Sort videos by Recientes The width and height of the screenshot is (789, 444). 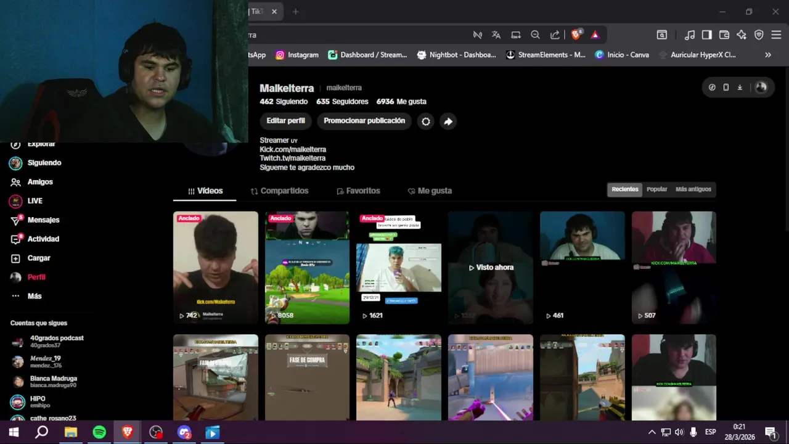coord(625,189)
